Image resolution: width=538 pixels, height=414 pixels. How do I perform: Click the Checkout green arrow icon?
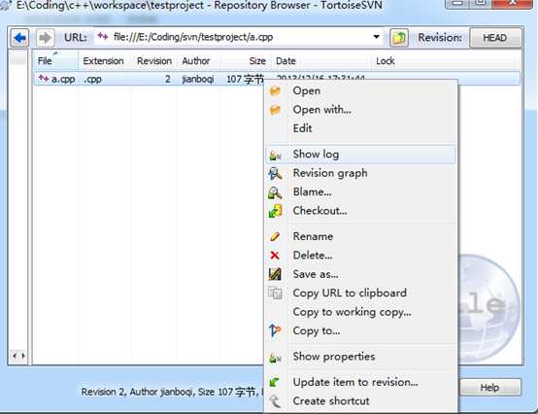pyautogui.click(x=275, y=211)
